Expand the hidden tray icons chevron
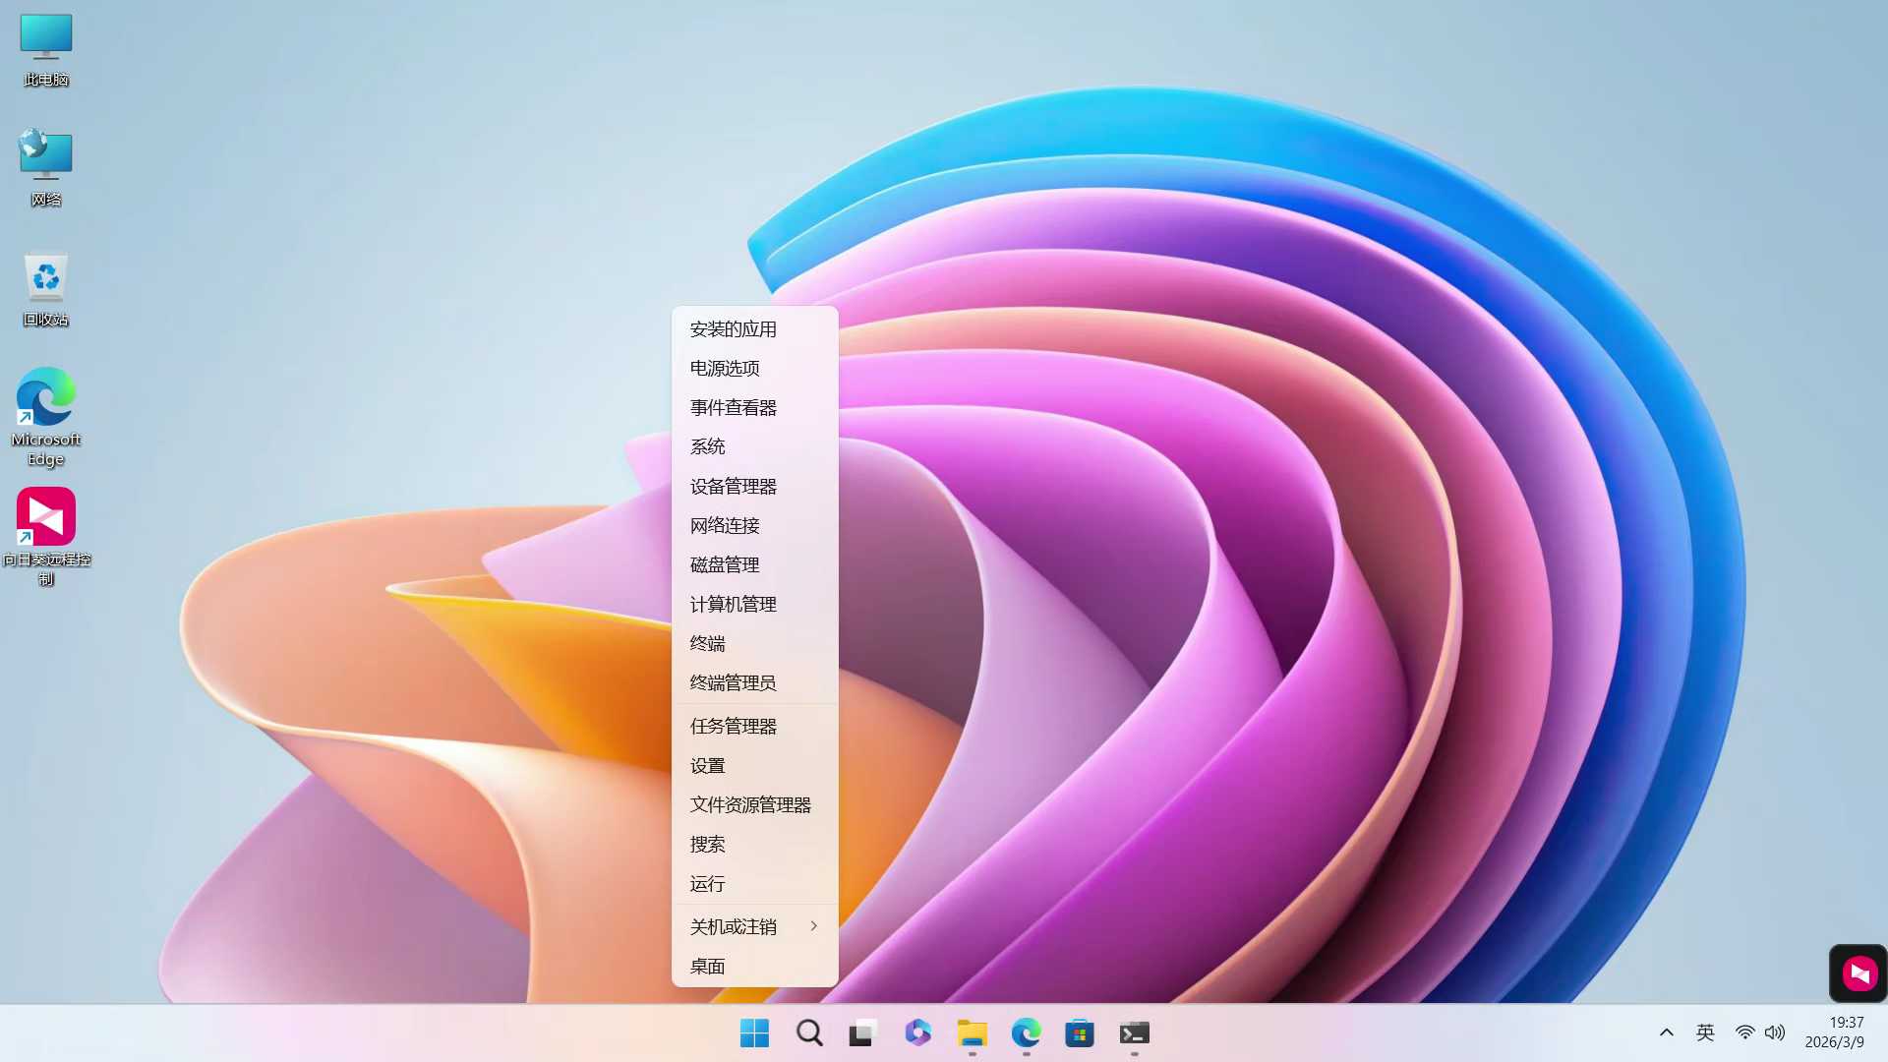The image size is (1888, 1062). [1666, 1032]
